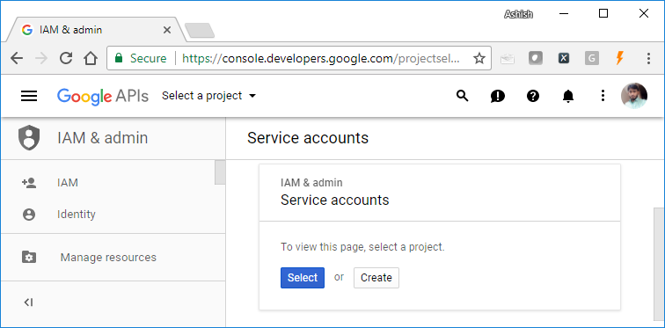Open a new browser tab
Image resolution: width=665 pixels, height=328 pixels.
200,31
